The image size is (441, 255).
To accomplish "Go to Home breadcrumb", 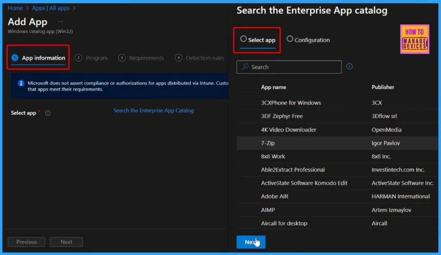I will 16,8.
